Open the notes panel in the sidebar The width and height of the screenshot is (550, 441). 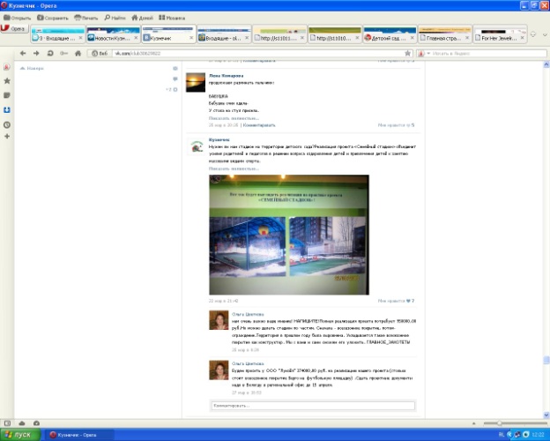click(7, 95)
